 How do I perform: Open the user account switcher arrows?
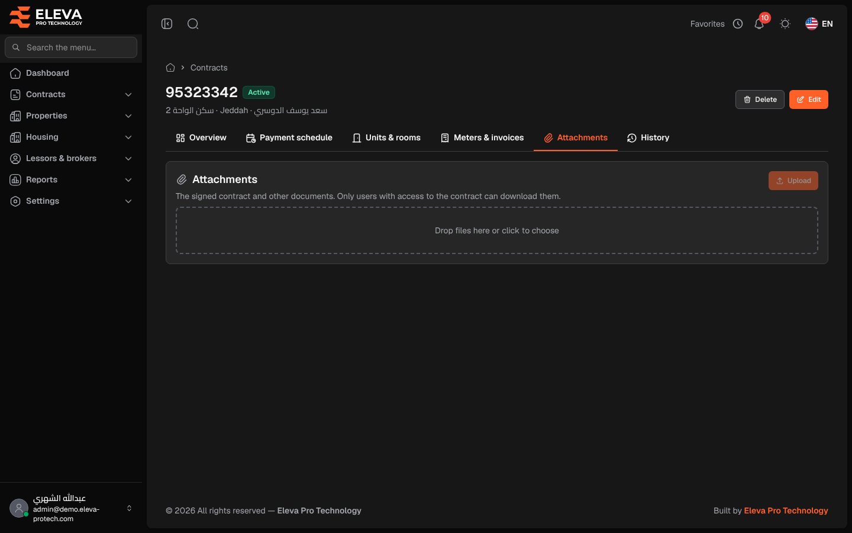click(x=129, y=508)
